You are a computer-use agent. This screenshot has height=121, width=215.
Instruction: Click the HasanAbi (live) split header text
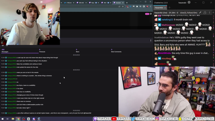(166, 13)
